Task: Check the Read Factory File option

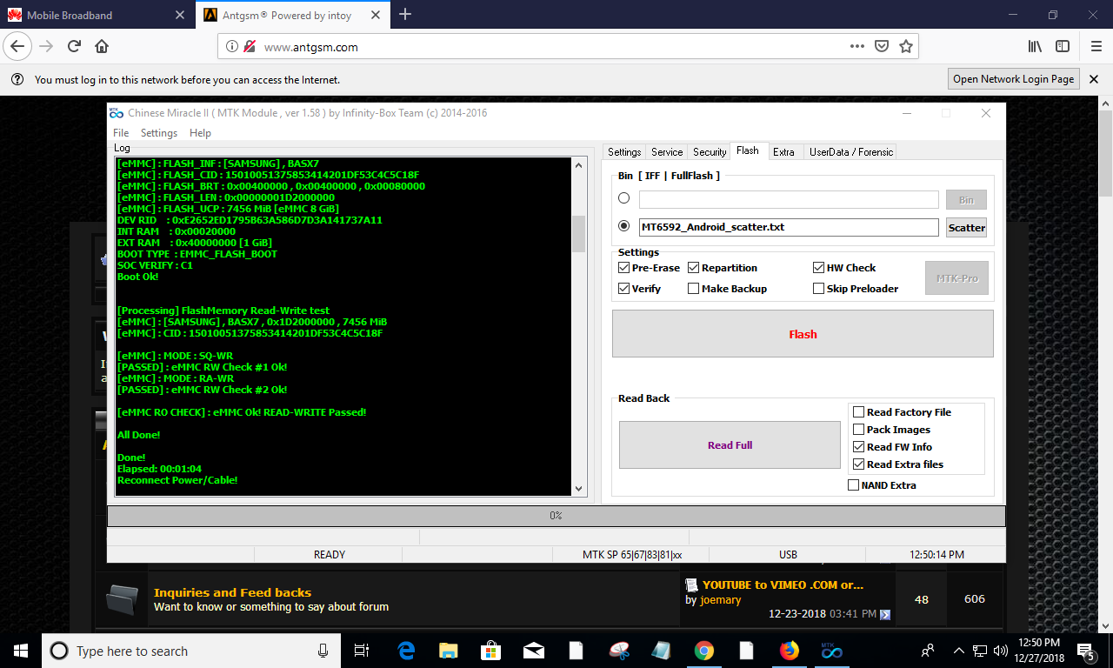Action: coord(859,412)
